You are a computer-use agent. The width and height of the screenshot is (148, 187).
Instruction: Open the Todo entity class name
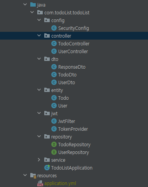(63, 98)
